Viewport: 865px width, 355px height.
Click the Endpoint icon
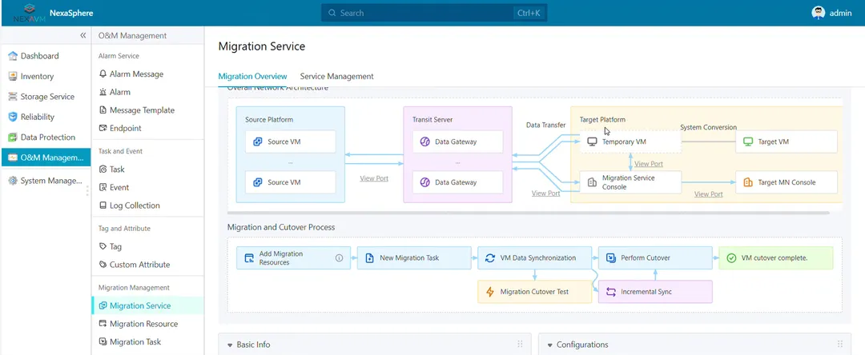tap(103, 128)
